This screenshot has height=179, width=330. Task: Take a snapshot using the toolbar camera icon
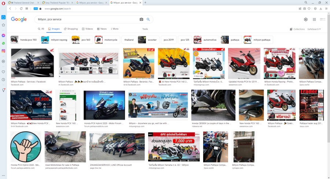coord(304,8)
